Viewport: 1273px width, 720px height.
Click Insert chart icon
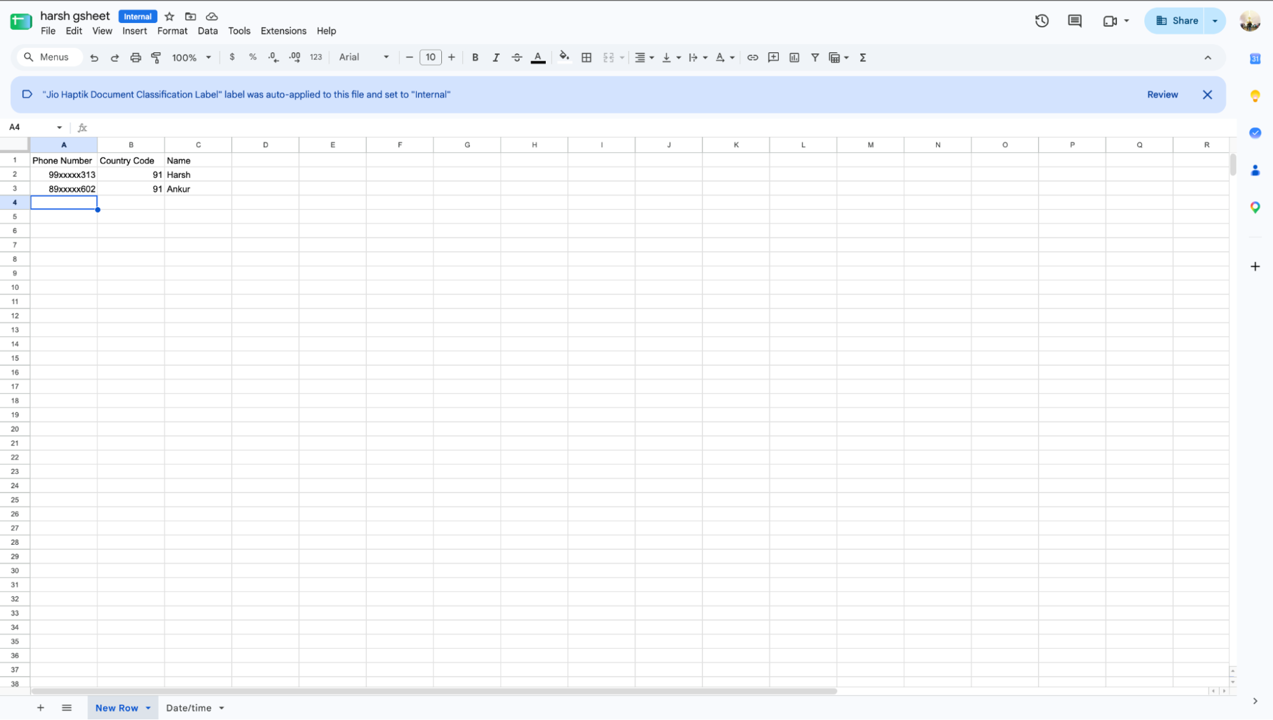[794, 57]
